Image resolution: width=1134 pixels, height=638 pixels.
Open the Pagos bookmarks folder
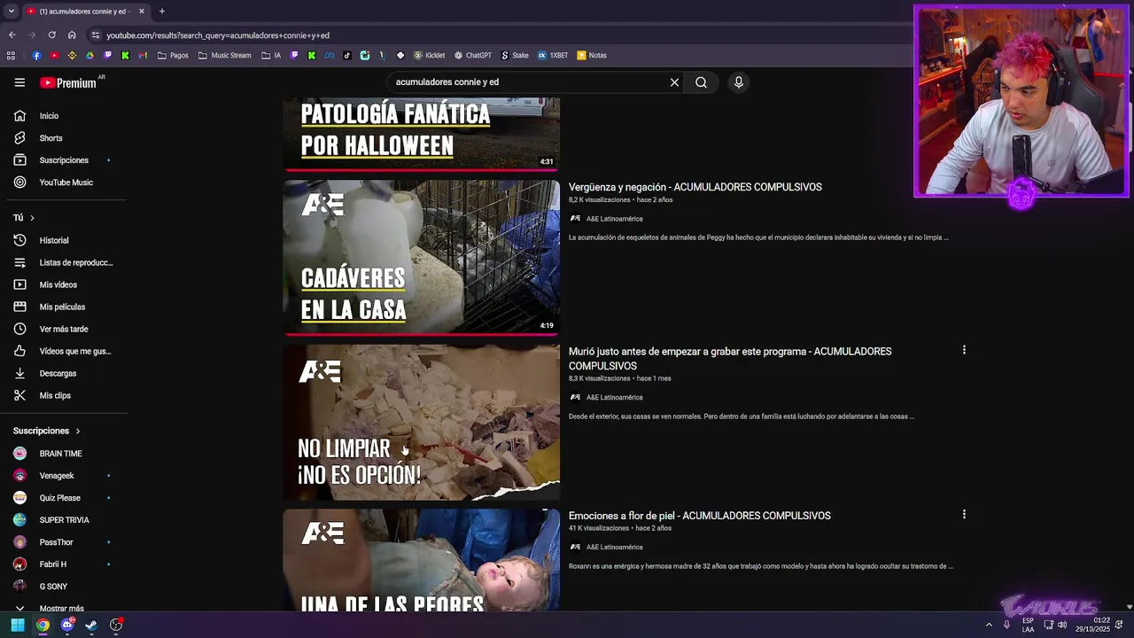coord(173,55)
